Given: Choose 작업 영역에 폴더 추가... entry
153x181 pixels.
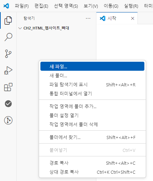Looking at the screenshot, I should click(x=92, y=106).
